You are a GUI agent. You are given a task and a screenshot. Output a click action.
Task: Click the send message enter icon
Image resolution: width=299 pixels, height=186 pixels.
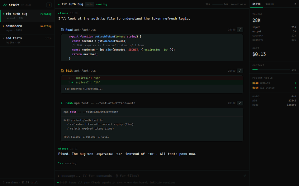click(244, 176)
